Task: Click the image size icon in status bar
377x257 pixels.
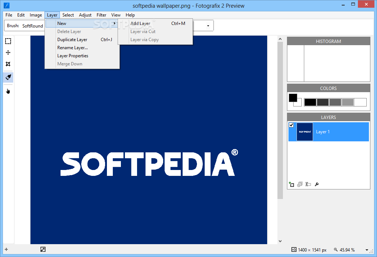Action: click(294, 250)
